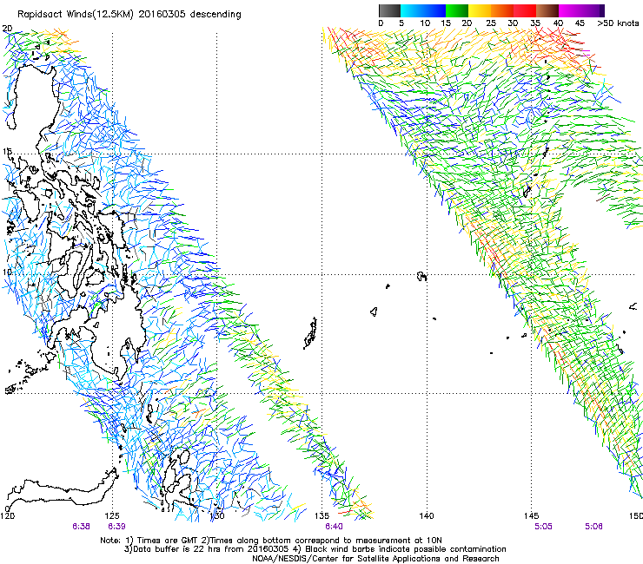Click the legend label '35'
Screen dimensions: 643x564
tap(535, 23)
